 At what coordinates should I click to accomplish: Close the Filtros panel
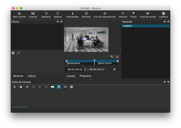(61, 21)
